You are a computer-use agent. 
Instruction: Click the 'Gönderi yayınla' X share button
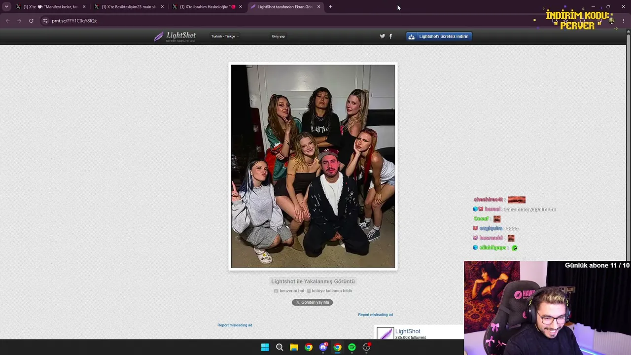pos(312,302)
